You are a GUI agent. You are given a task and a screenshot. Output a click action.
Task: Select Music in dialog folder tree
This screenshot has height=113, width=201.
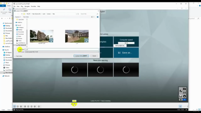point(19,36)
